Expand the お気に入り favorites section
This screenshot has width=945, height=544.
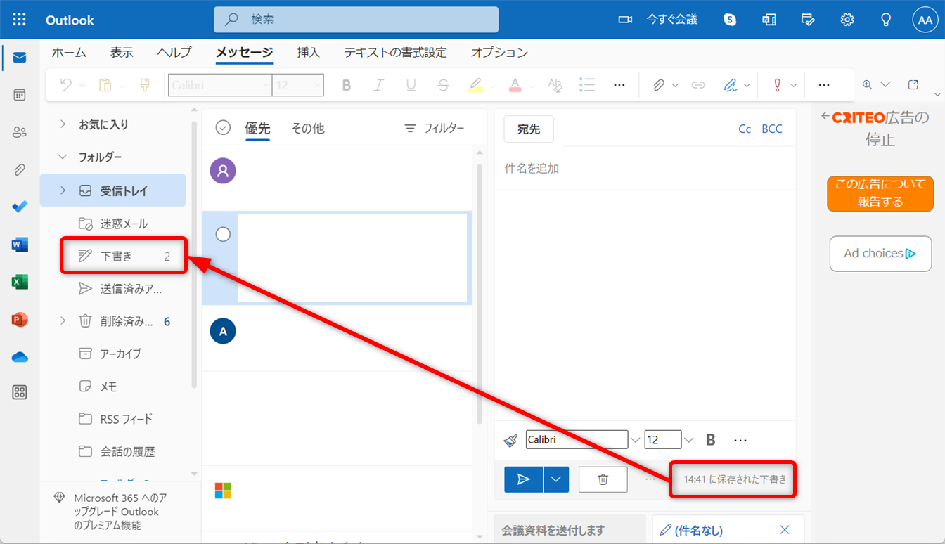pos(63,124)
